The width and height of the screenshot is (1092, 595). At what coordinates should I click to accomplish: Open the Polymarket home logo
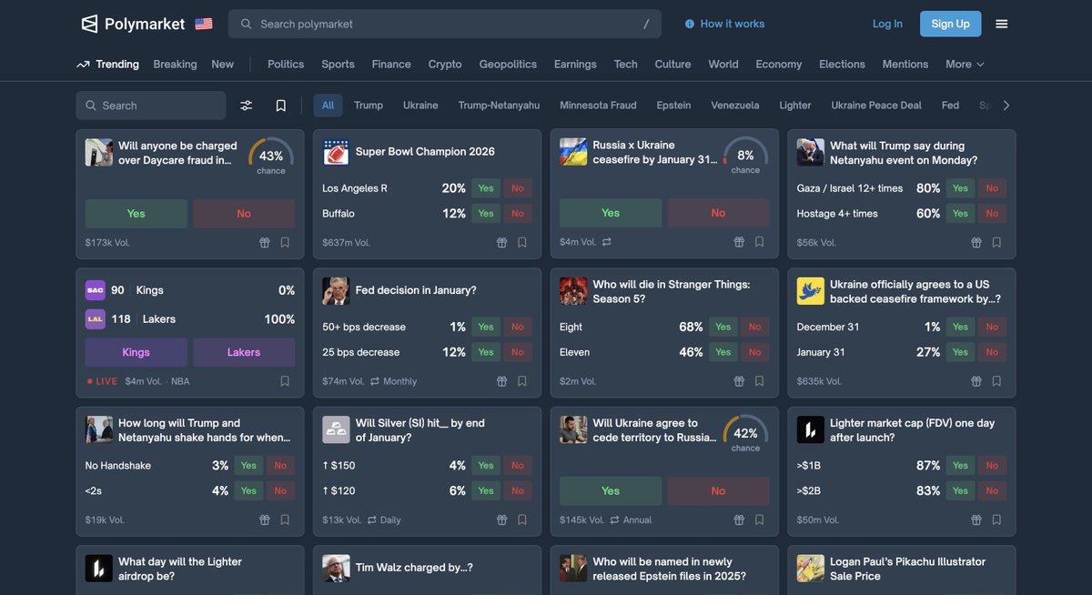point(133,24)
